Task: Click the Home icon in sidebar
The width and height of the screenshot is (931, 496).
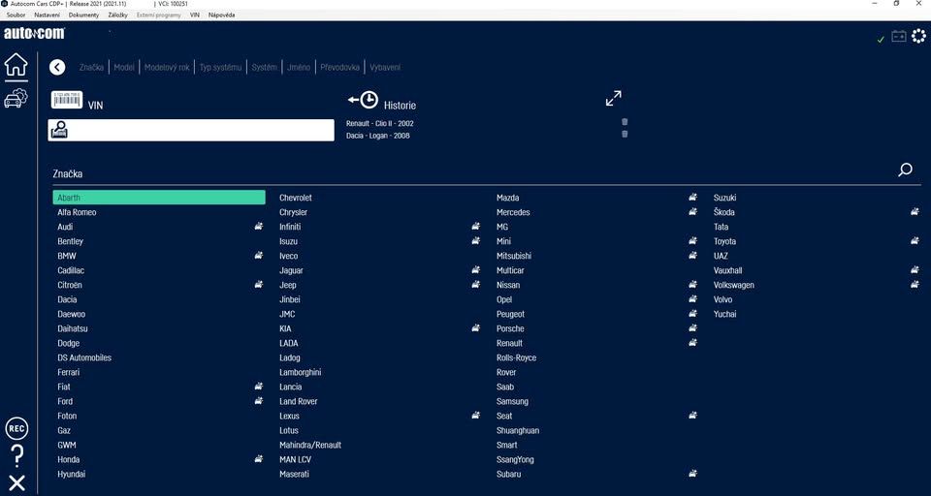Action: click(x=16, y=65)
